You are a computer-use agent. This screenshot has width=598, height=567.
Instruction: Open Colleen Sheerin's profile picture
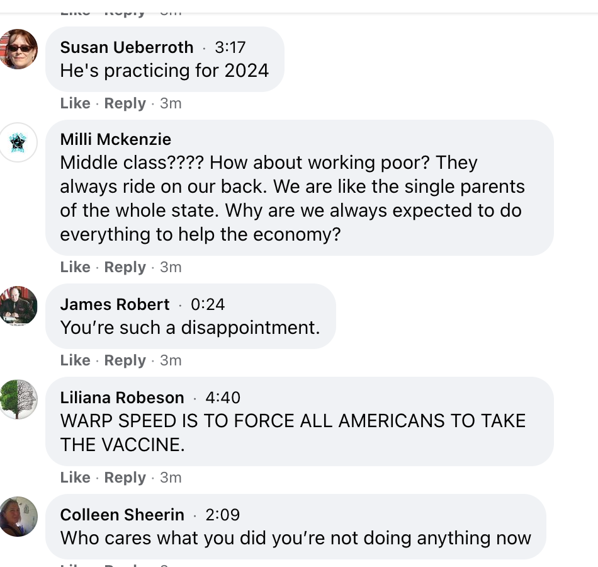click(18, 516)
